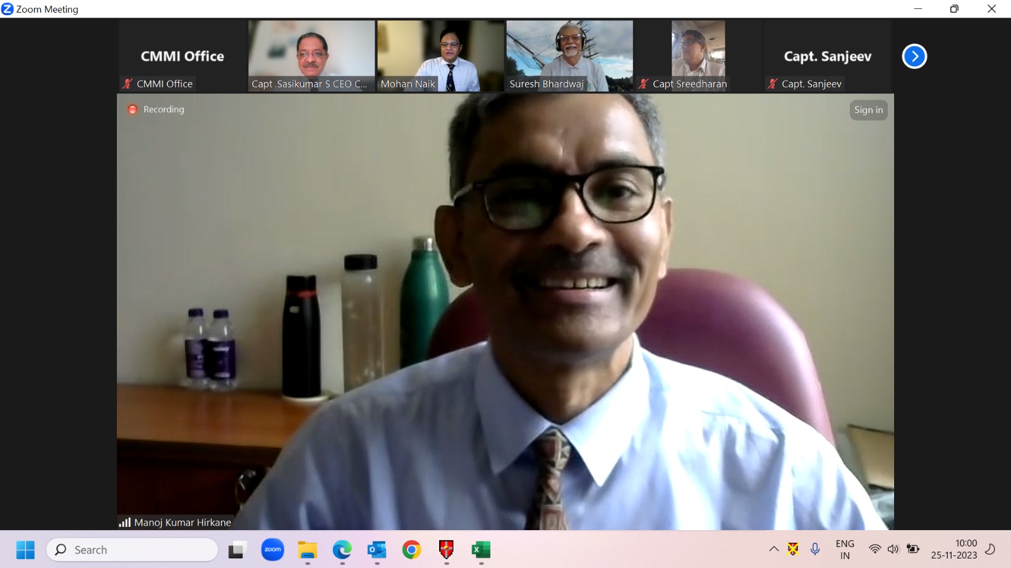Open the Zoom app in the taskbar

(272, 550)
